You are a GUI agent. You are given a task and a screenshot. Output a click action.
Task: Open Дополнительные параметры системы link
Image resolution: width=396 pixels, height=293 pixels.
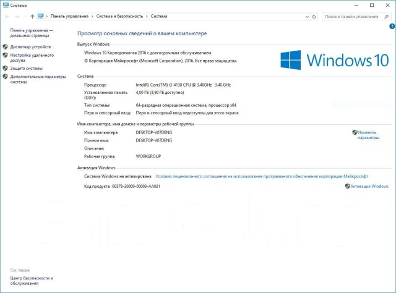click(x=38, y=79)
